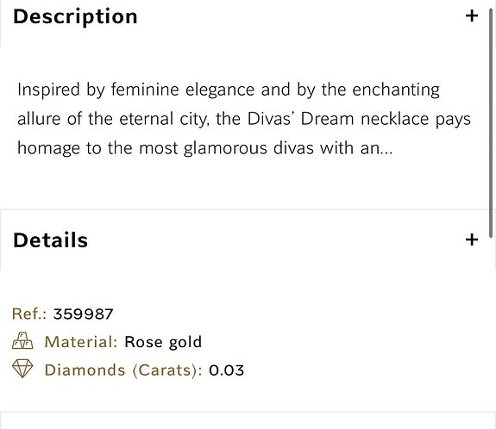Click the gold bars Material icon

click(22, 341)
